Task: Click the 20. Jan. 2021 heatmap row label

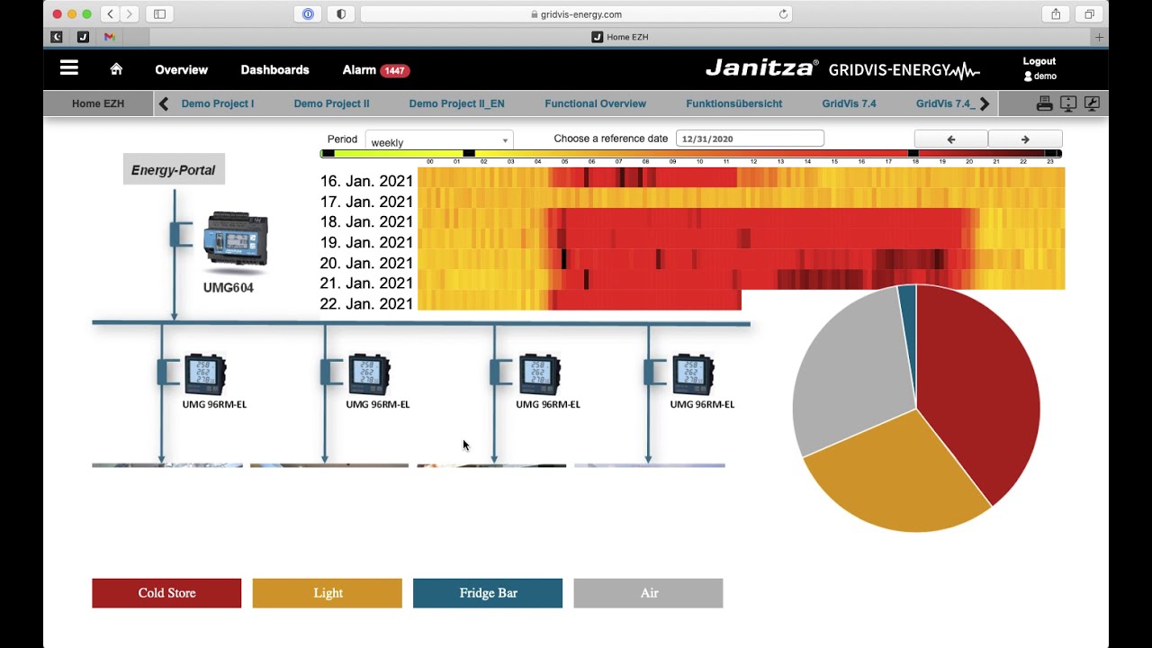Action: (x=366, y=263)
